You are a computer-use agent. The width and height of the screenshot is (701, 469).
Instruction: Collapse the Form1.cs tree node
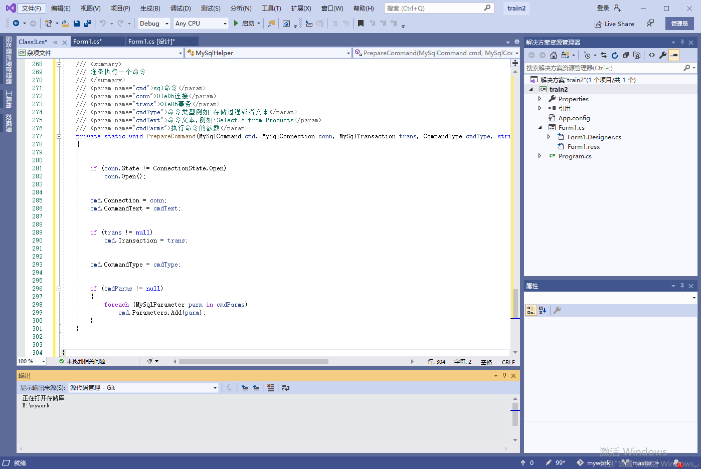click(540, 127)
